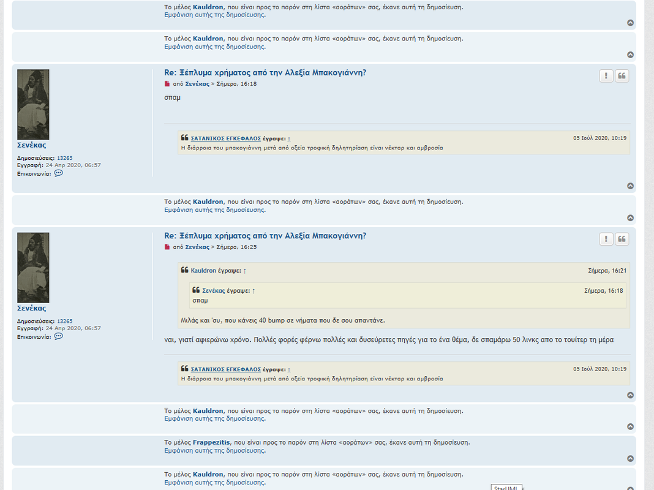Viewport: 654px width, 490px height.
Task: Click top arrow in Kauldron row just above 16:18 post
Action: click(x=630, y=55)
